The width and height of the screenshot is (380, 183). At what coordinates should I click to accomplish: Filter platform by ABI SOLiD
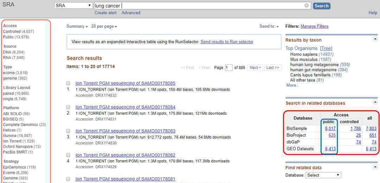16,114
